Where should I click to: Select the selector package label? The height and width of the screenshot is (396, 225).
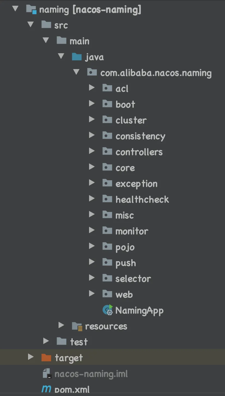[x=133, y=279]
